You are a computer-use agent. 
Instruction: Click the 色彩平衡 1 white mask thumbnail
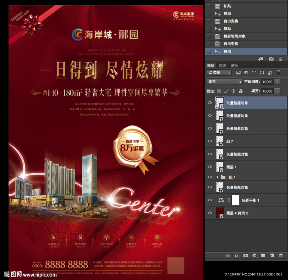[x=235, y=200]
